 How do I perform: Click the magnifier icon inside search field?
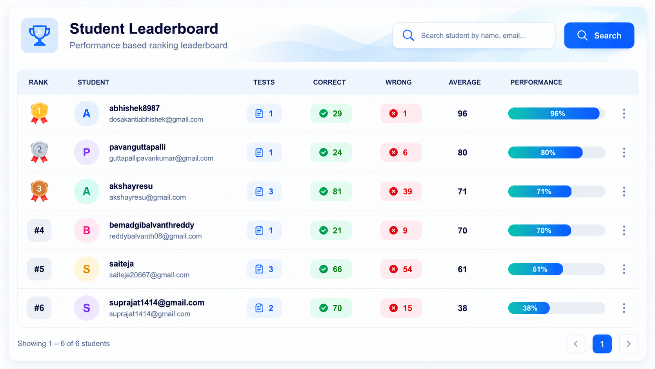point(408,35)
